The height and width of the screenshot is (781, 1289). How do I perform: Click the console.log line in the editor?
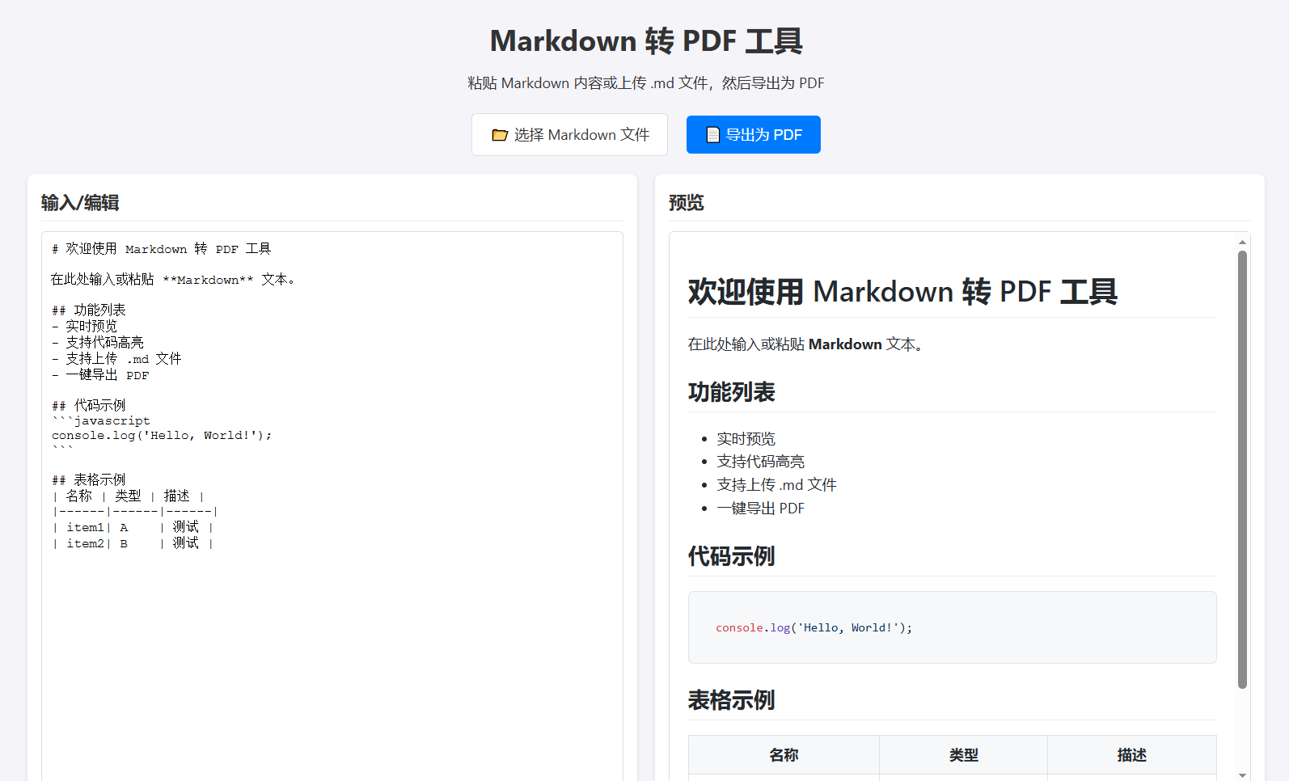[x=162, y=436]
